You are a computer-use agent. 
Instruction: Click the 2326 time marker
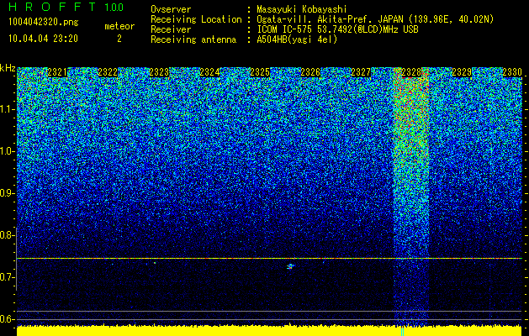[x=310, y=72]
